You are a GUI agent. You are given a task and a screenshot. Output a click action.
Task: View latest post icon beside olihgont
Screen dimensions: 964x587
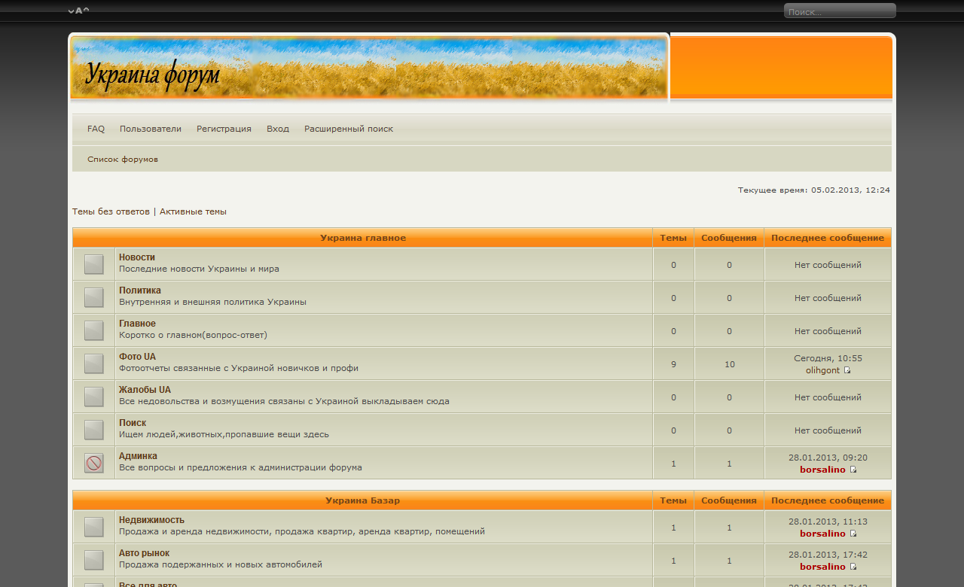(847, 370)
